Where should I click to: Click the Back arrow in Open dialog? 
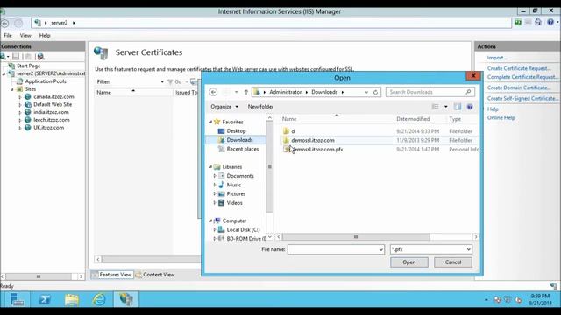[x=213, y=92]
